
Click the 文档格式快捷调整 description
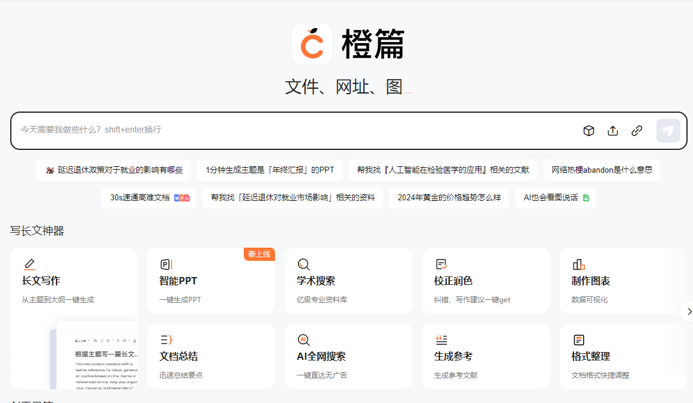(x=600, y=375)
